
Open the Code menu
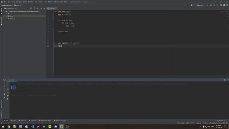click(25, 2)
